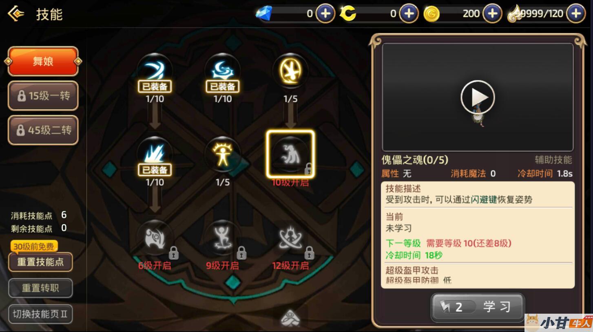593x332 pixels.
Task: Open the locked 45级二转 tab
Action: coord(43,130)
